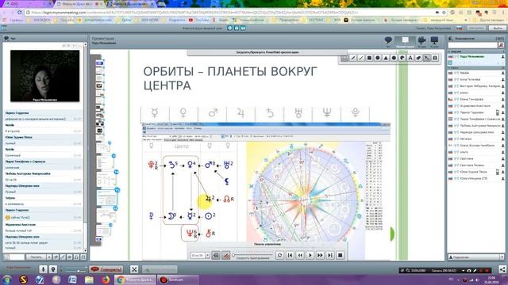The height and width of the screenshot is (285, 508).
Task: Click the rewind playback button
Action: (x=300, y=255)
